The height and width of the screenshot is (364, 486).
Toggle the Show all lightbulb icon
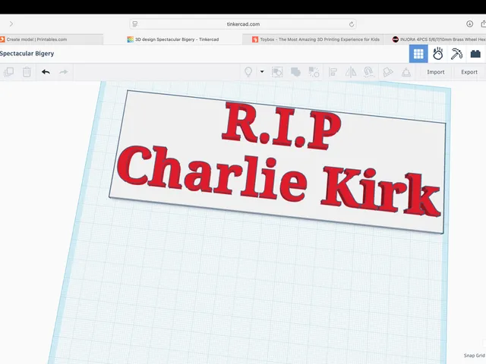pos(248,72)
